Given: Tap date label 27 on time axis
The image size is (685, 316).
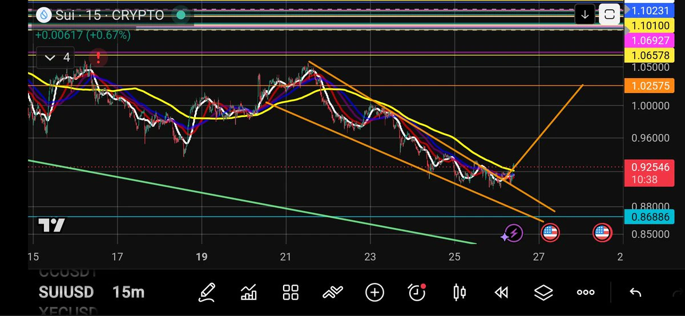Looking at the screenshot, I should pos(539,257).
